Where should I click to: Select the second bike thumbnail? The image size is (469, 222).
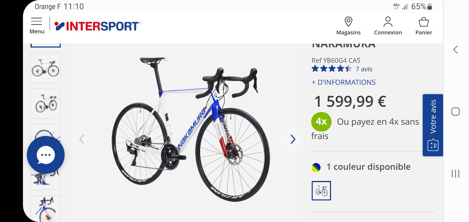pos(46,104)
